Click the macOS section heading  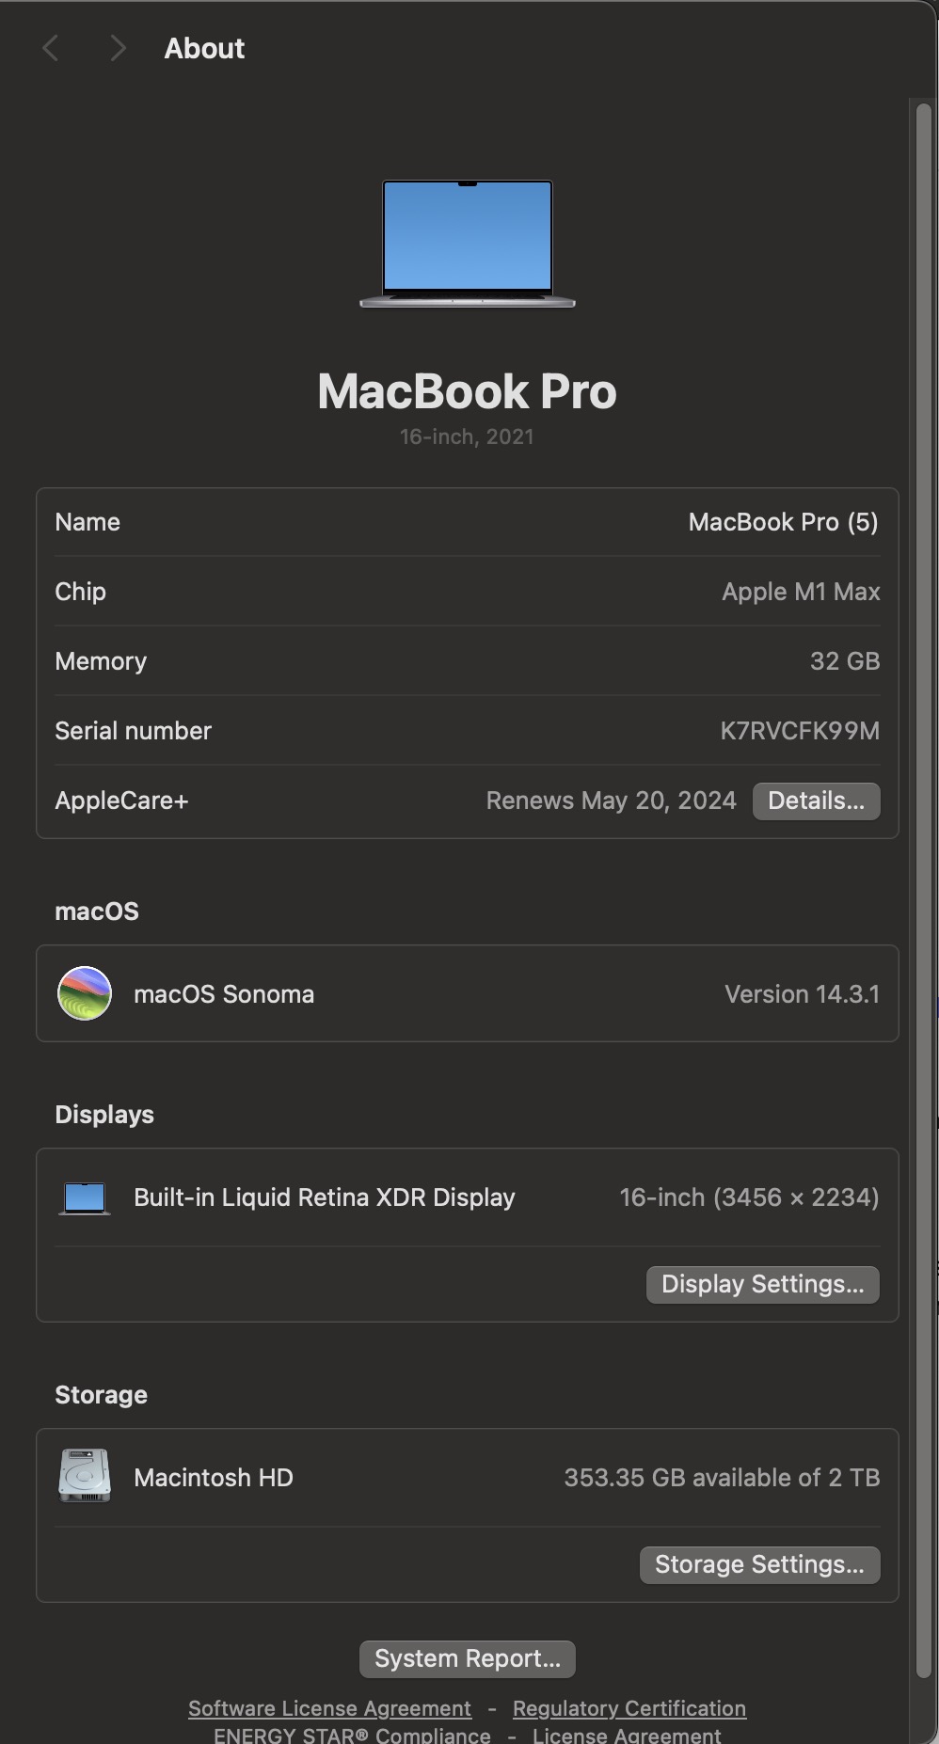pos(97,912)
